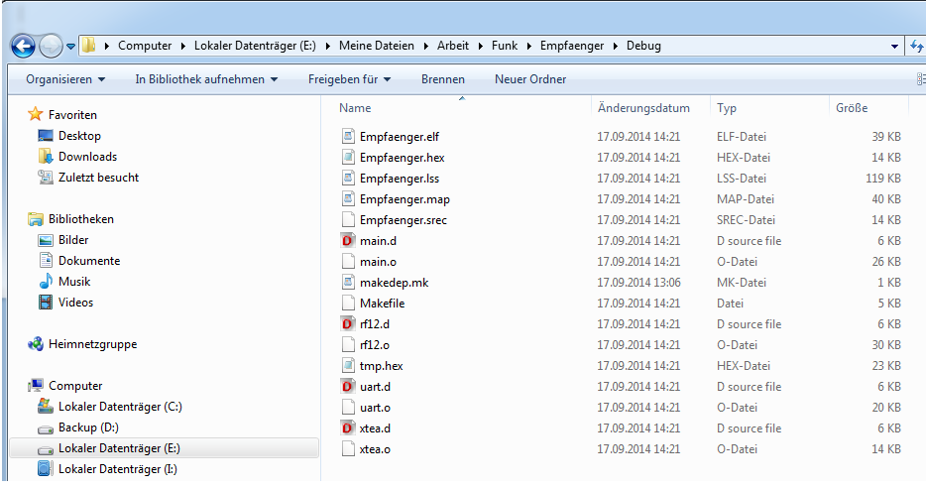The height and width of the screenshot is (488, 926).
Task: Click the Arbeit breadcrumb segment
Action: 453,46
